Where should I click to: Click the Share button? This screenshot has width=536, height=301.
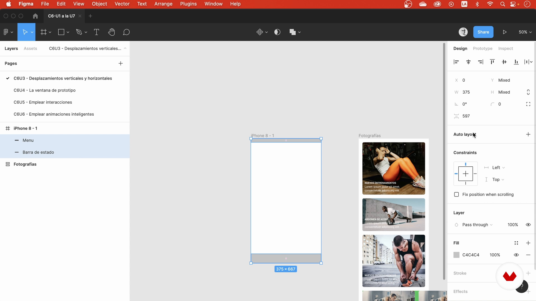coord(483,32)
